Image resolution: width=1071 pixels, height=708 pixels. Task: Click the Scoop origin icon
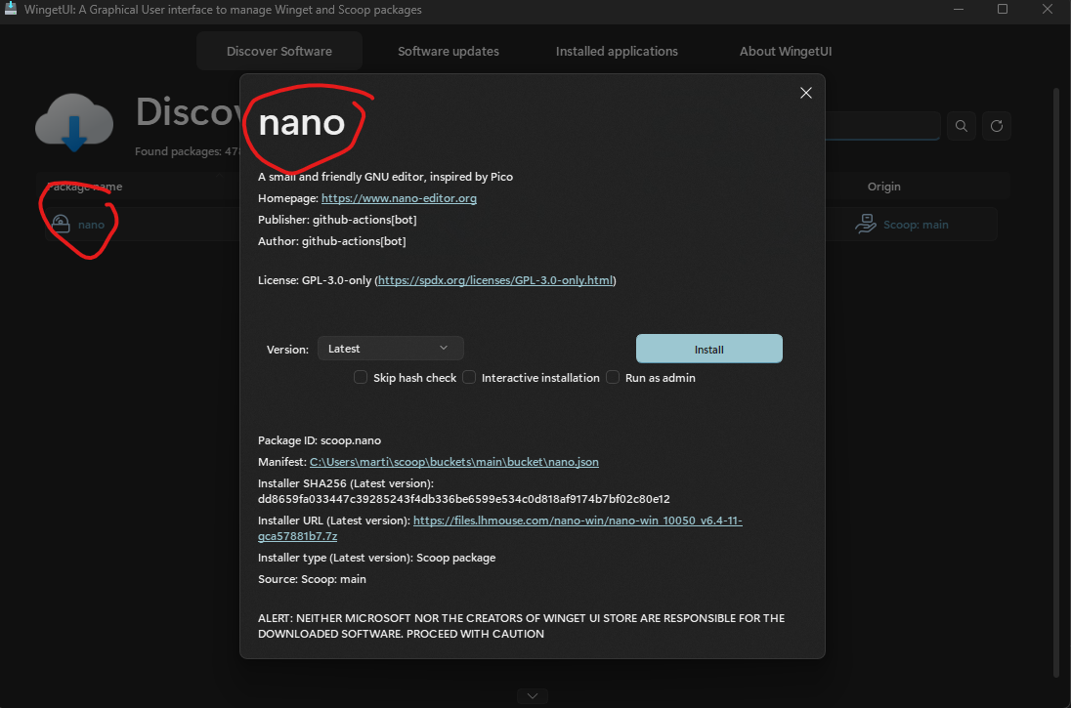[866, 224]
